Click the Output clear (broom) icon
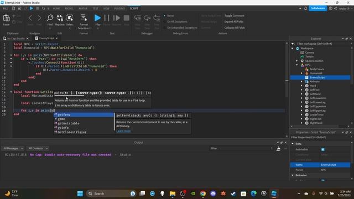 pos(279,149)
